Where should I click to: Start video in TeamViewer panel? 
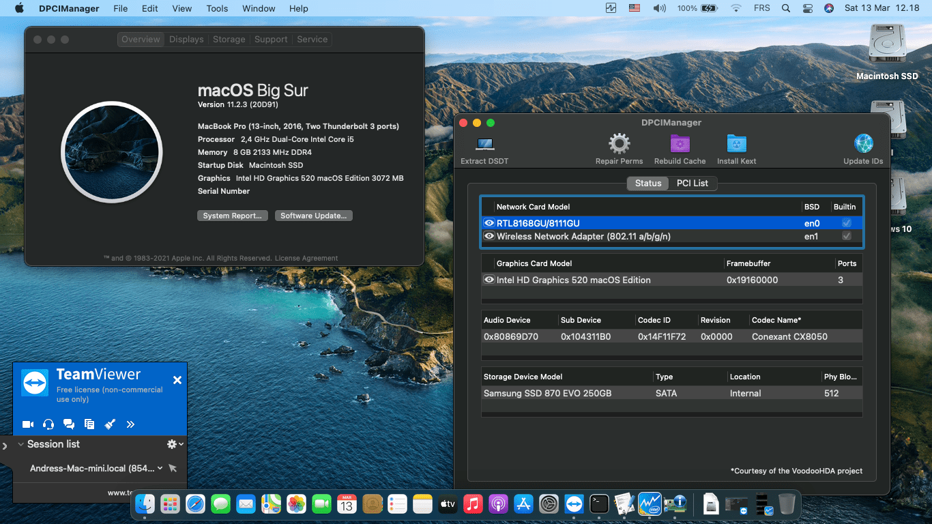[28, 424]
